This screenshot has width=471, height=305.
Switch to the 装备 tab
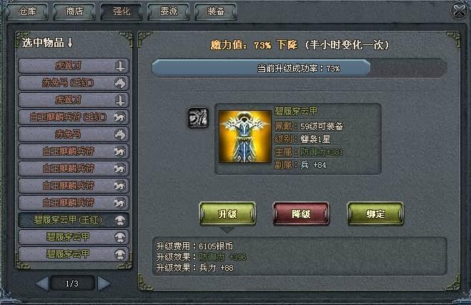tap(216, 11)
